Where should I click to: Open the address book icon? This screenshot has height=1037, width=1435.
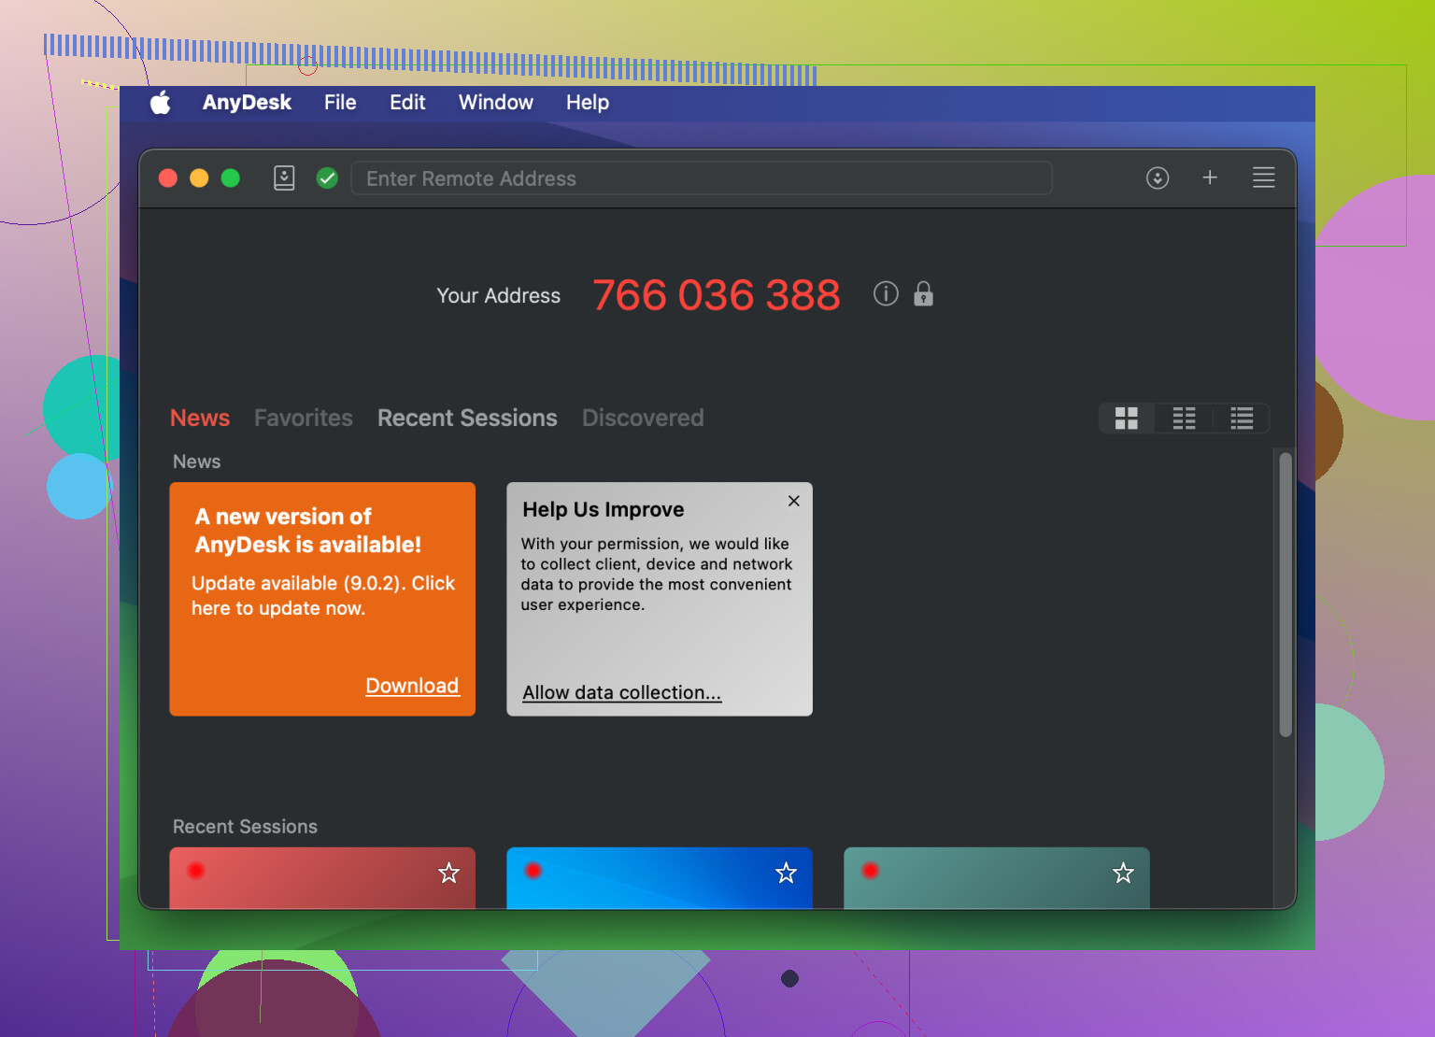284,178
